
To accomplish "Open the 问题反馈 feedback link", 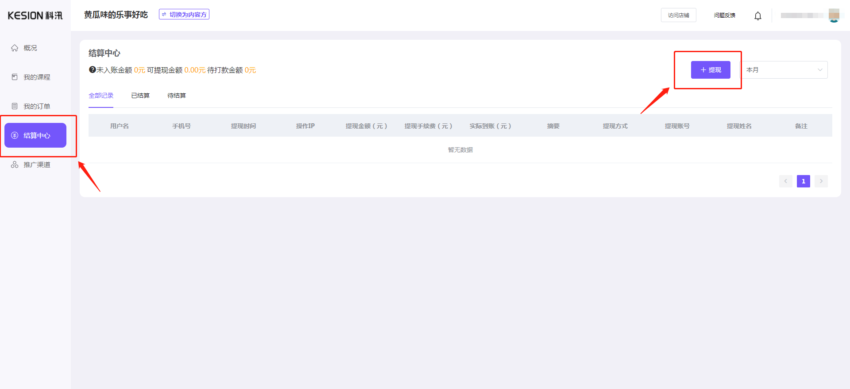I will click(x=724, y=15).
